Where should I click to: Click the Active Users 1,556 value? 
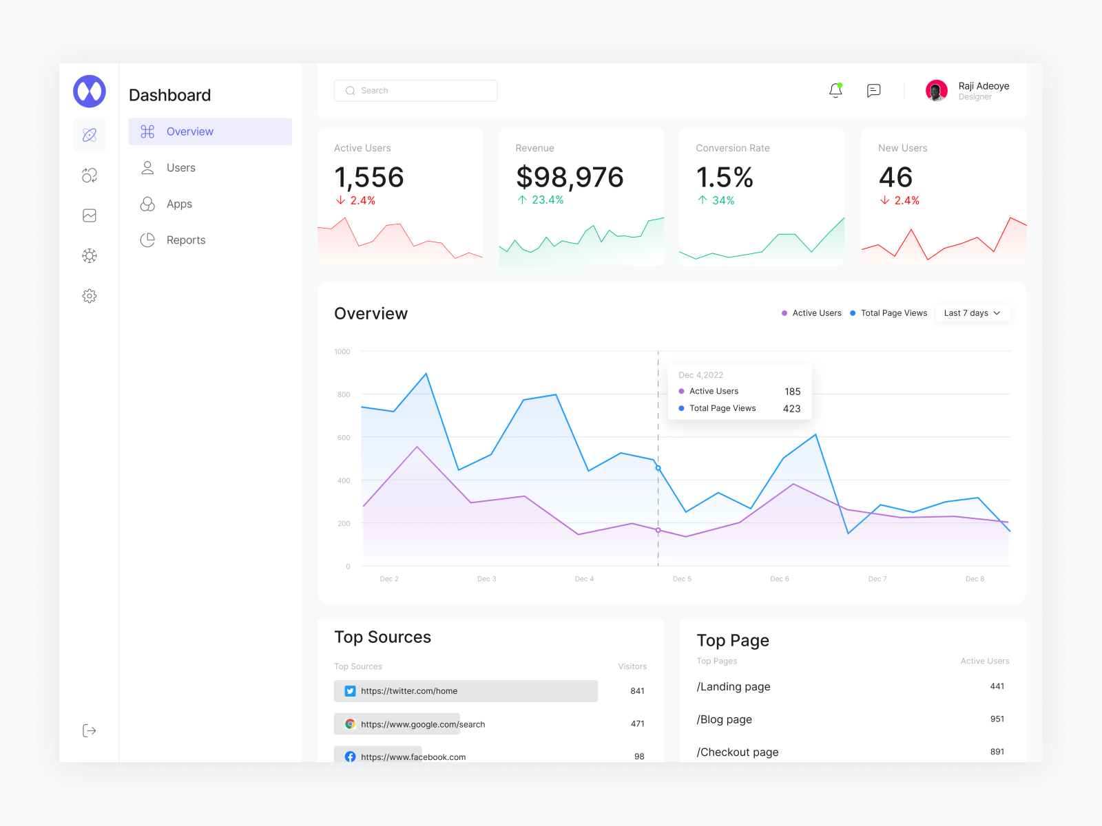[x=369, y=178]
